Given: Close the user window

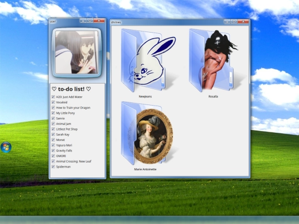Looking at the screenshot, I should pyautogui.click(x=99, y=20).
